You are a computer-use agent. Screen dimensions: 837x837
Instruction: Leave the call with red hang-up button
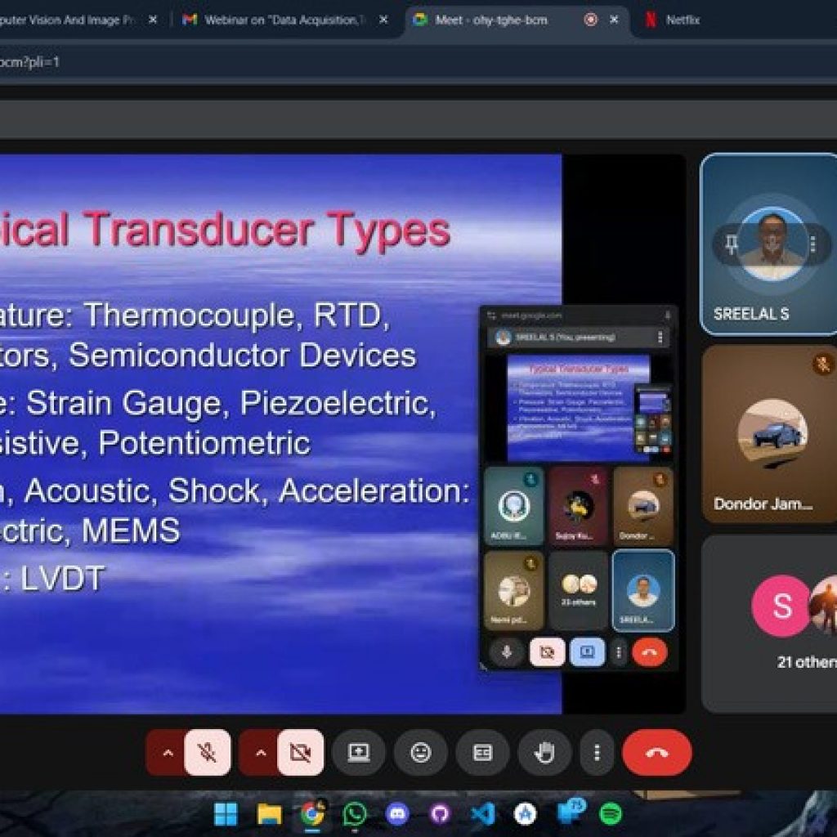point(656,752)
